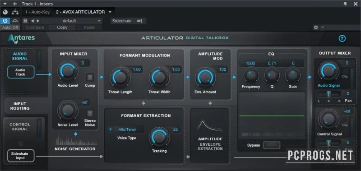Select the Sidechain Input button
This screenshot has height=171, width=361.
point(20,156)
